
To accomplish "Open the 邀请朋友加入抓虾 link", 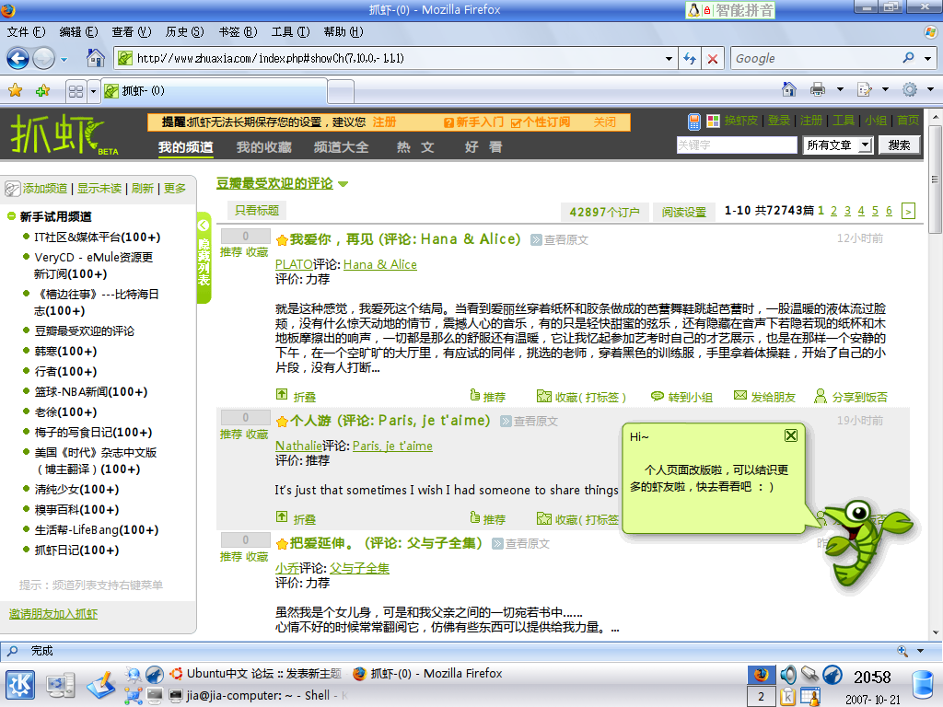I will 52,614.
